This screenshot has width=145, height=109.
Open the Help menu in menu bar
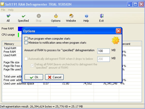(11, 10)
